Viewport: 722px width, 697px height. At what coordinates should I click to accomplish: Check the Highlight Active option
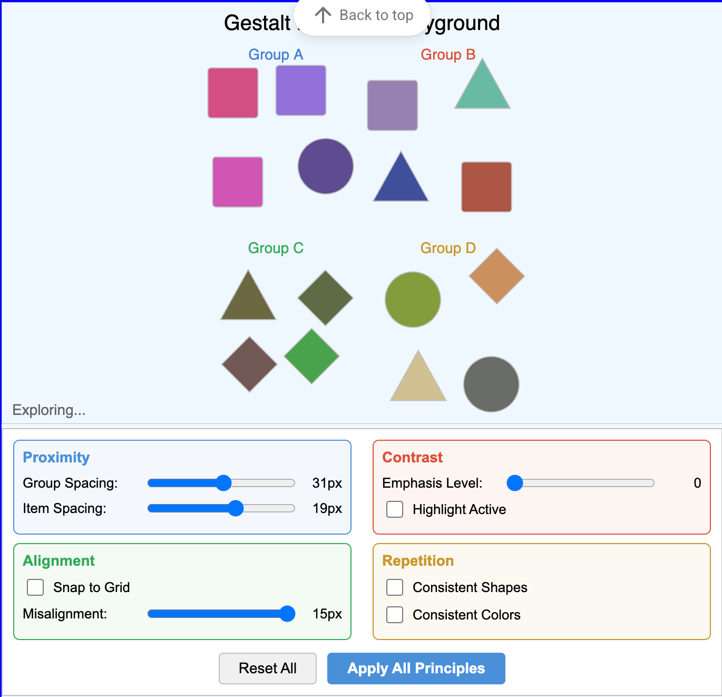[x=394, y=509]
